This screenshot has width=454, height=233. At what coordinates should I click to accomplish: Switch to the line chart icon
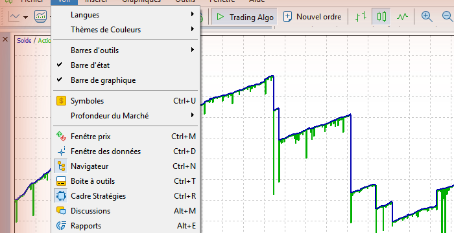click(x=402, y=17)
